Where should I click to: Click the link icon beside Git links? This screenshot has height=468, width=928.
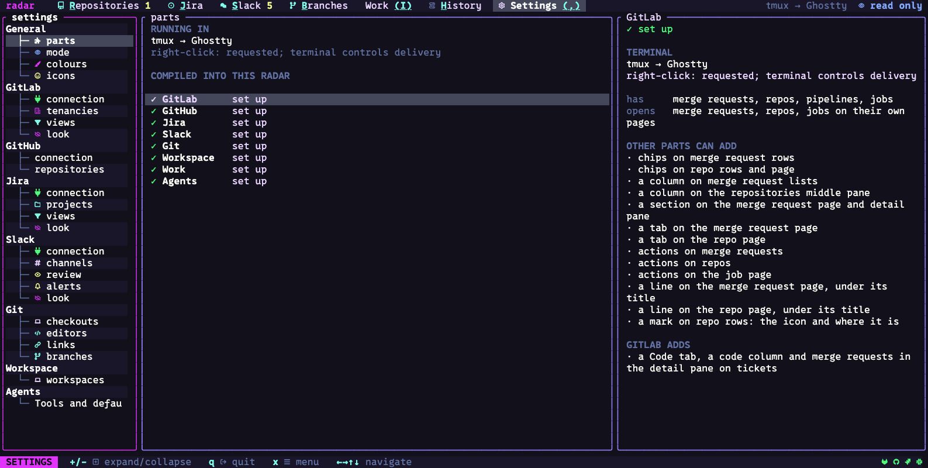37,345
